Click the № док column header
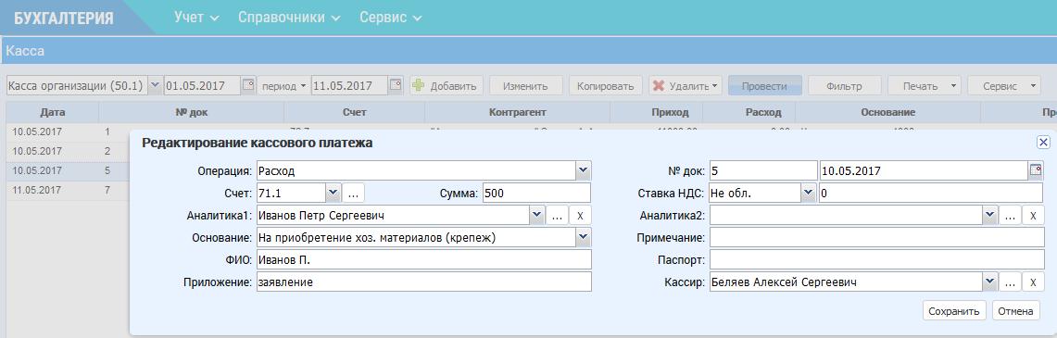The image size is (1057, 338). coord(192,112)
